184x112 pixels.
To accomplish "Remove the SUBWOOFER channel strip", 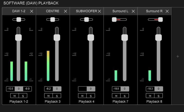I will [99, 11].
